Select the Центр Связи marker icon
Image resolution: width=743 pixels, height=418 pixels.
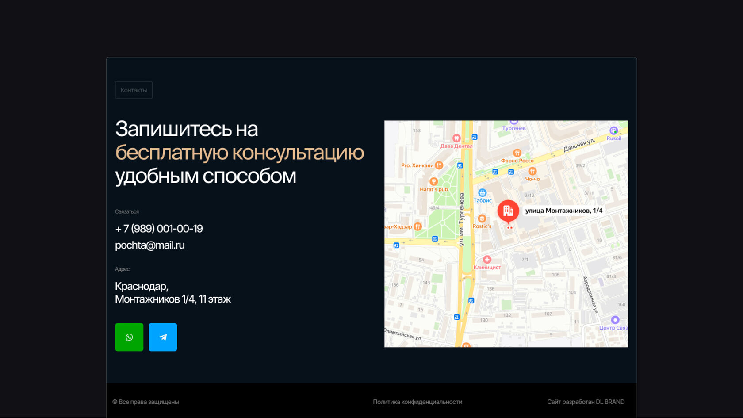pos(615,320)
